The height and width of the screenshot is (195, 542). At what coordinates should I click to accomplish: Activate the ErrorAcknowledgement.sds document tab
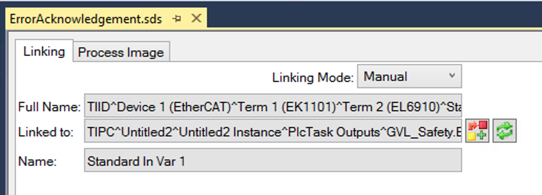point(86,19)
